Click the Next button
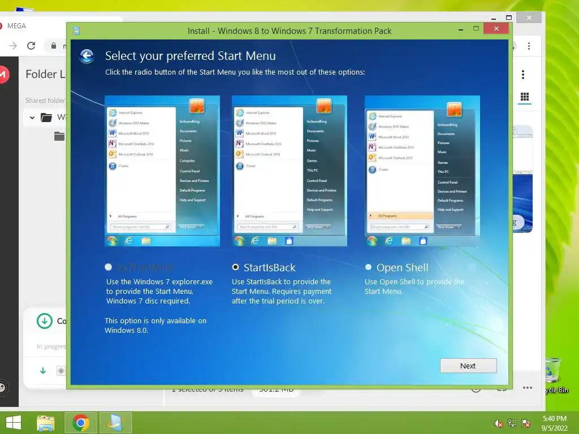 coord(468,366)
